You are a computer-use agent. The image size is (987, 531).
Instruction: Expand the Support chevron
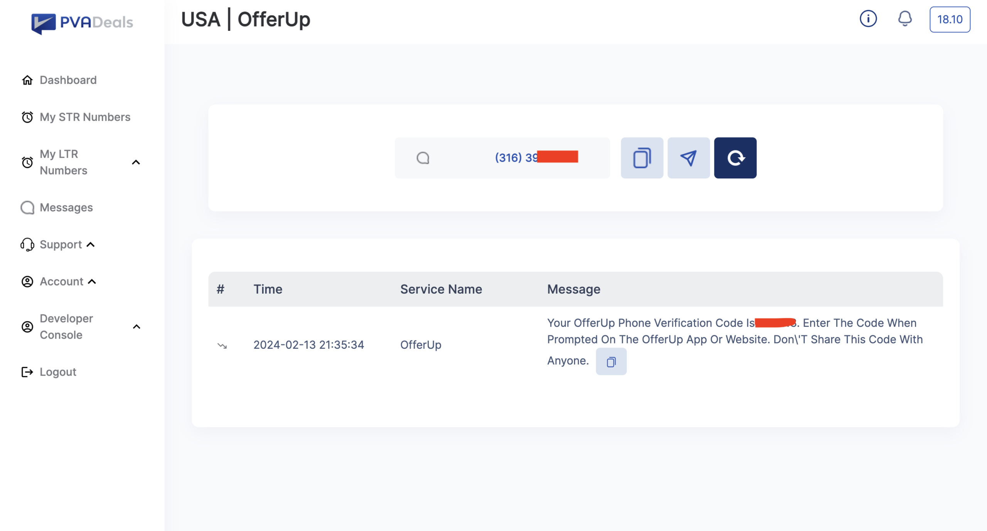coord(91,245)
